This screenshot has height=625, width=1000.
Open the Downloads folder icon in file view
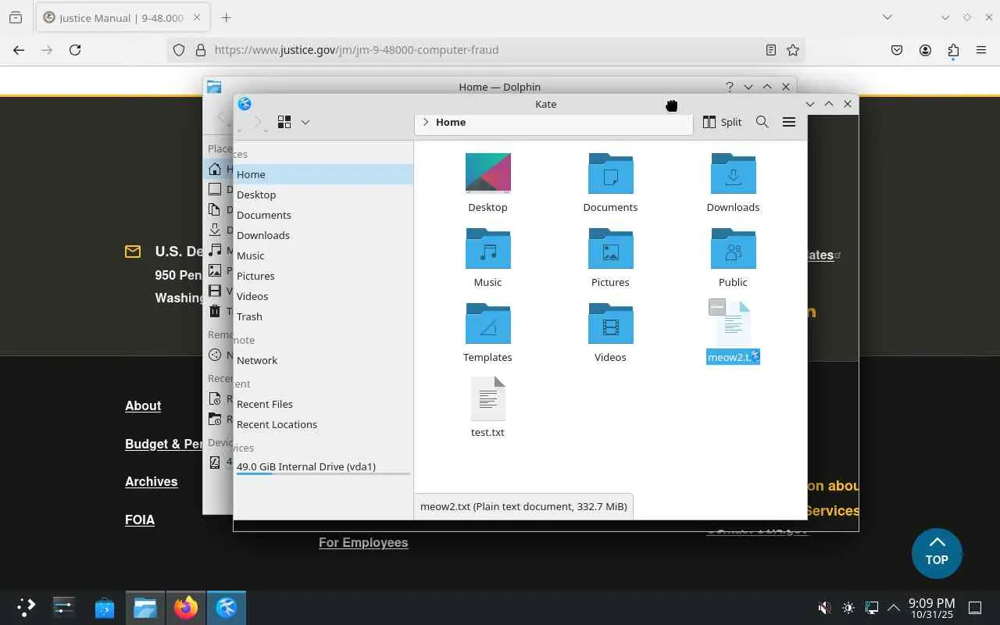733,173
